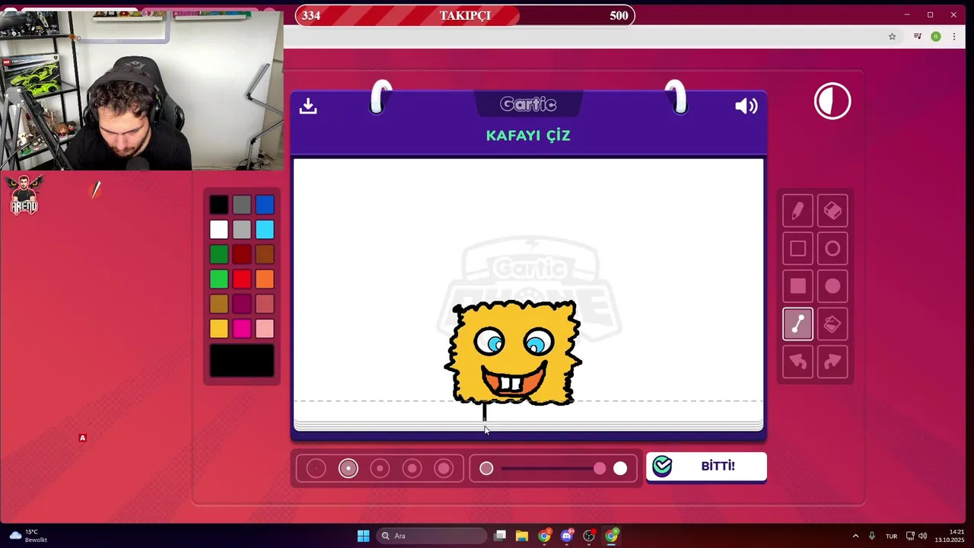Select the cyan color swatch

[265, 230]
